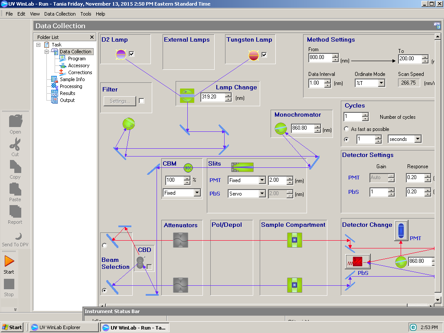Click the horizontal scrollbar left arrow
Image resolution: width=444 pixels, height=333 pixels.
102,306
